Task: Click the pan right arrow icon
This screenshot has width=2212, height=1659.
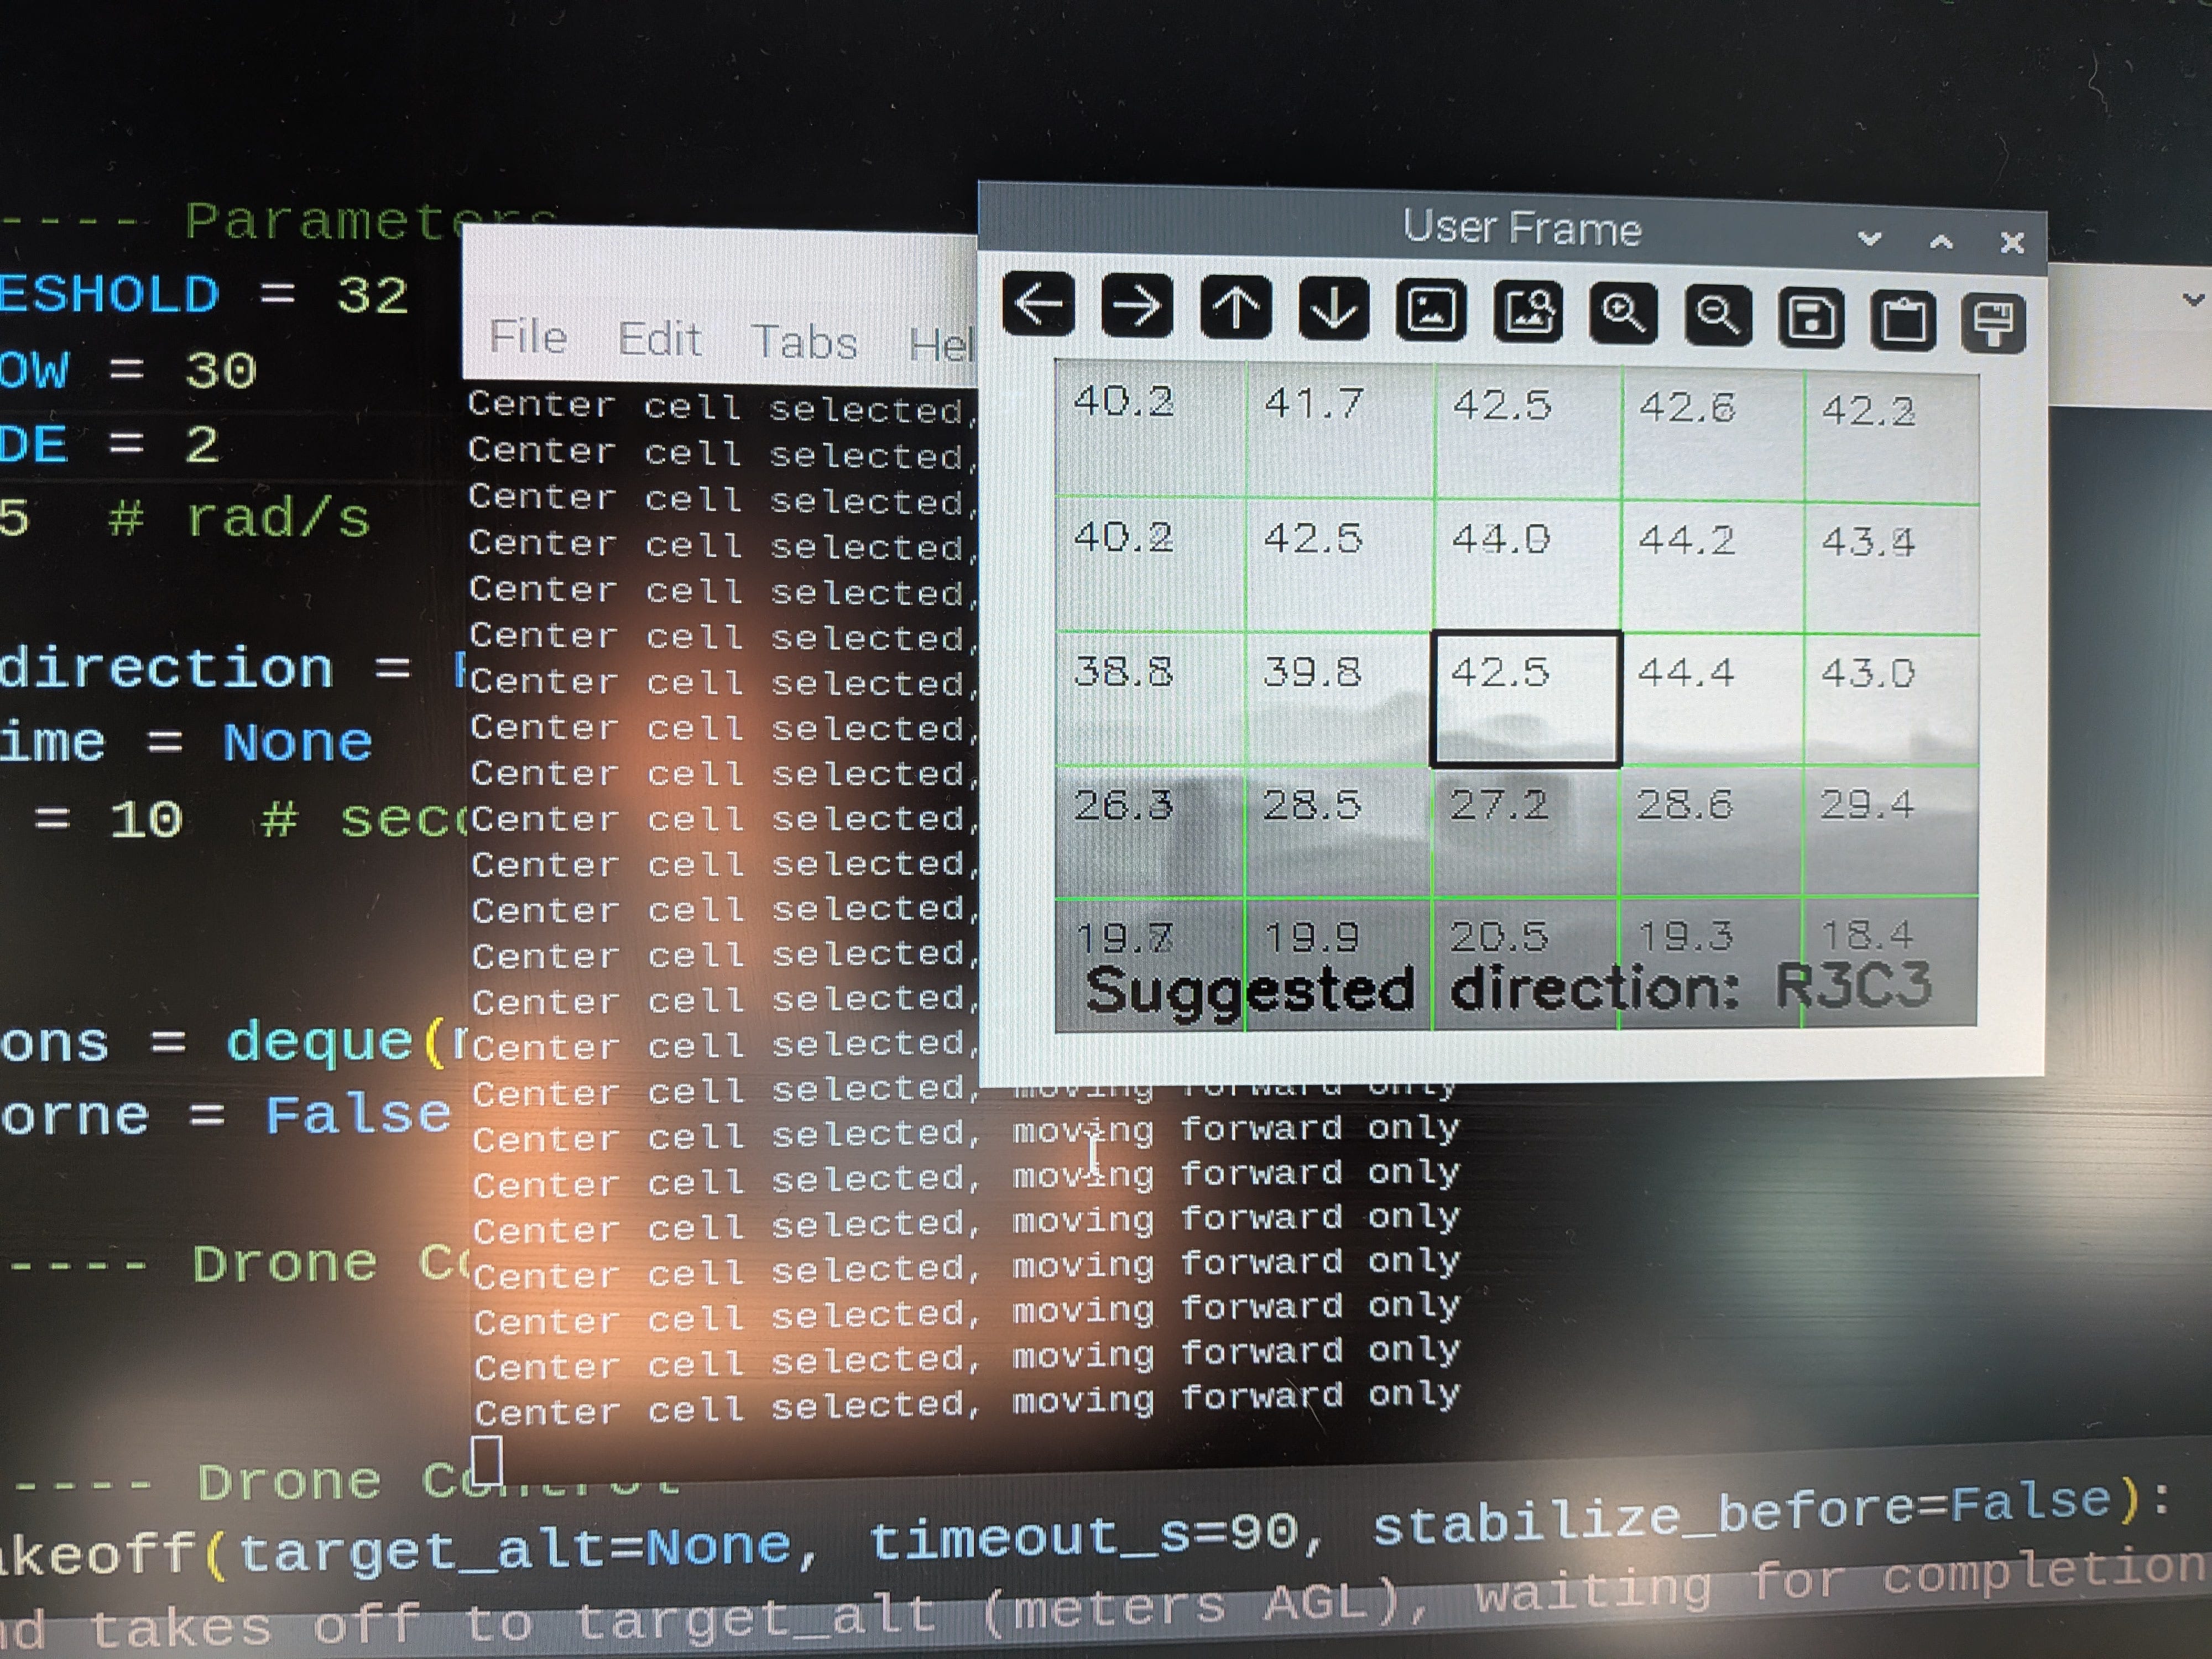Action: (1136, 306)
